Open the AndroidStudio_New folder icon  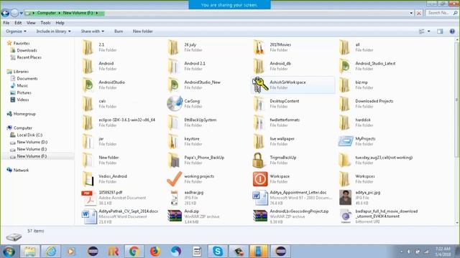point(174,85)
